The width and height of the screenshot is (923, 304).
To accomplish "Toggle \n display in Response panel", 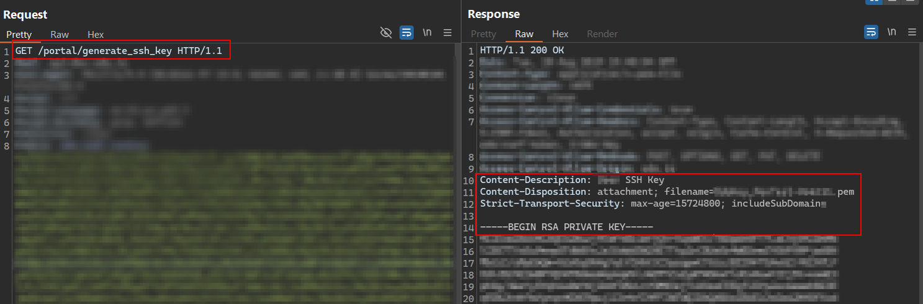I will pos(892,32).
